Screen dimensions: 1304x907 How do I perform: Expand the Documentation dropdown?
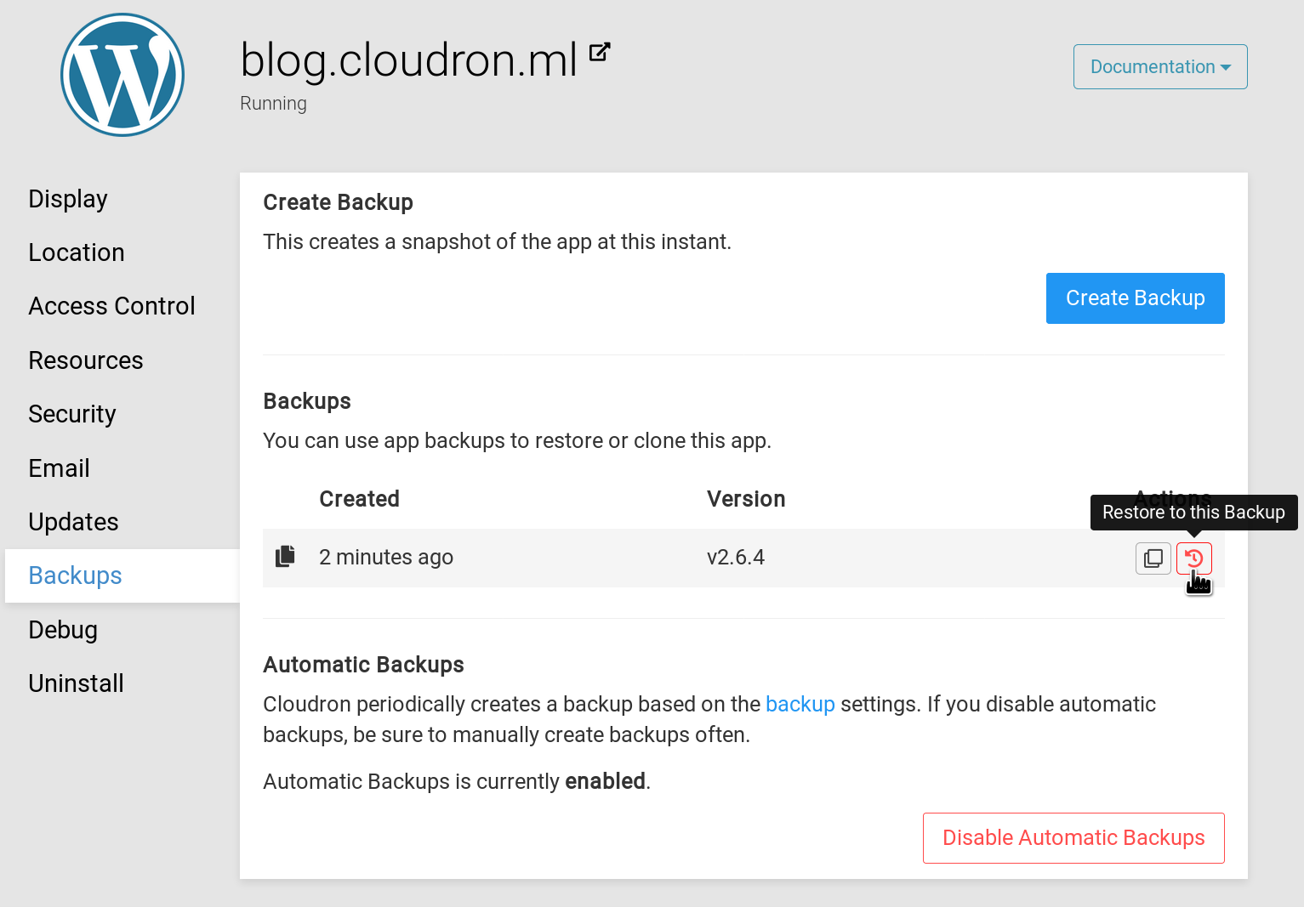(1159, 67)
